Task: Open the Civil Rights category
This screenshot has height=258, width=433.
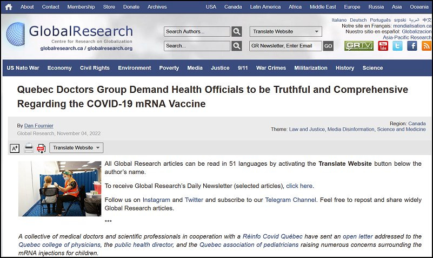Action: (x=95, y=68)
